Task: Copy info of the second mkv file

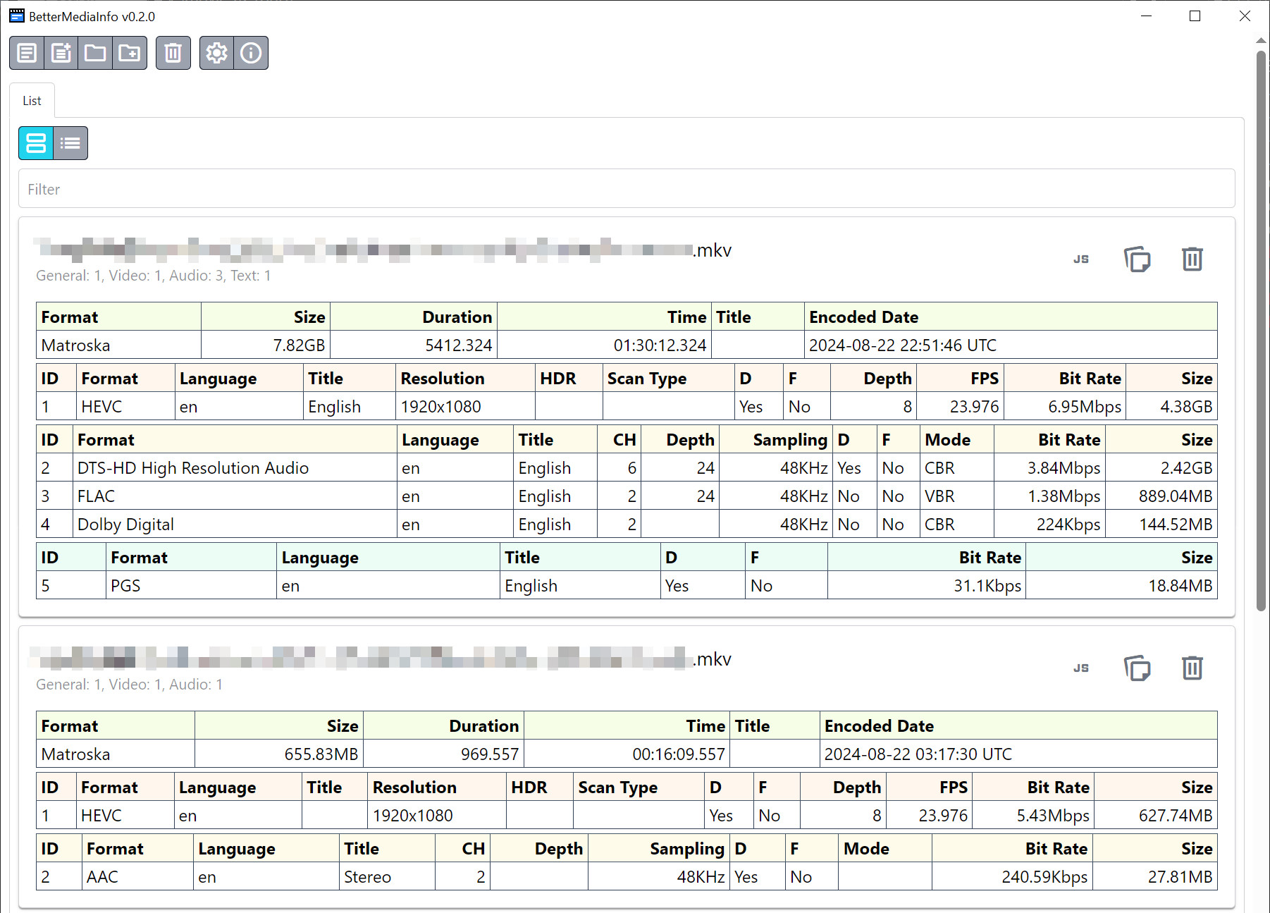Action: [x=1137, y=668]
